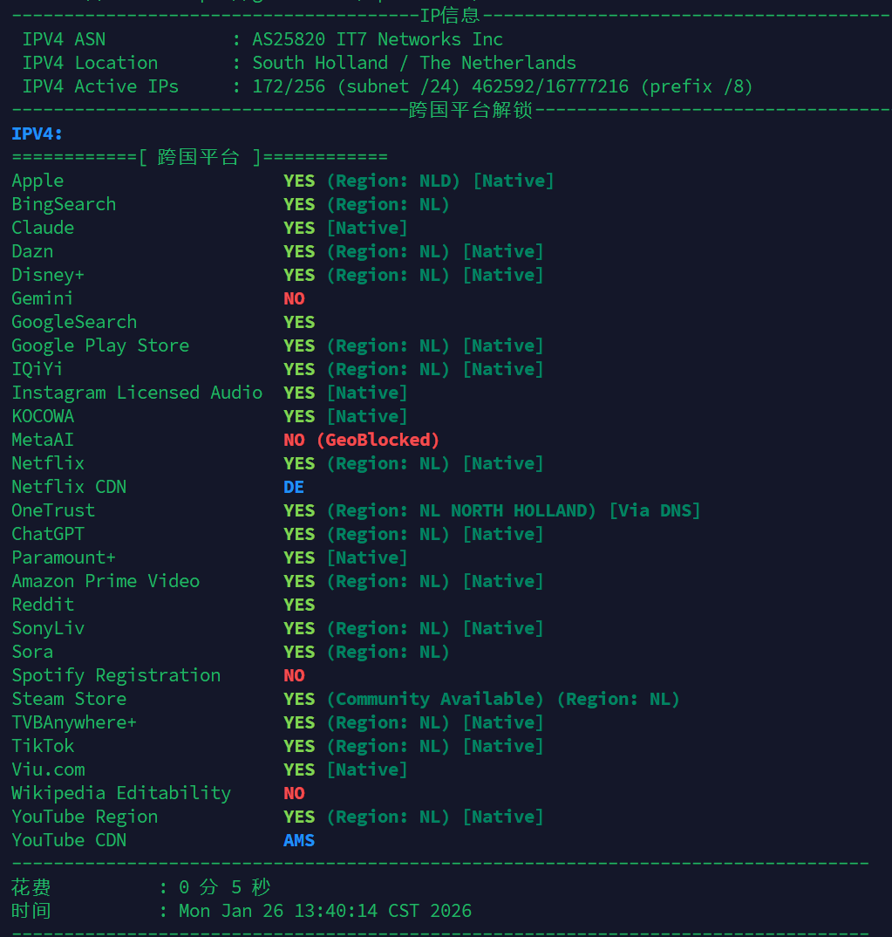892x937 pixels.
Task: Click the Spotify Registration NO status
Action: tap(294, 675)
